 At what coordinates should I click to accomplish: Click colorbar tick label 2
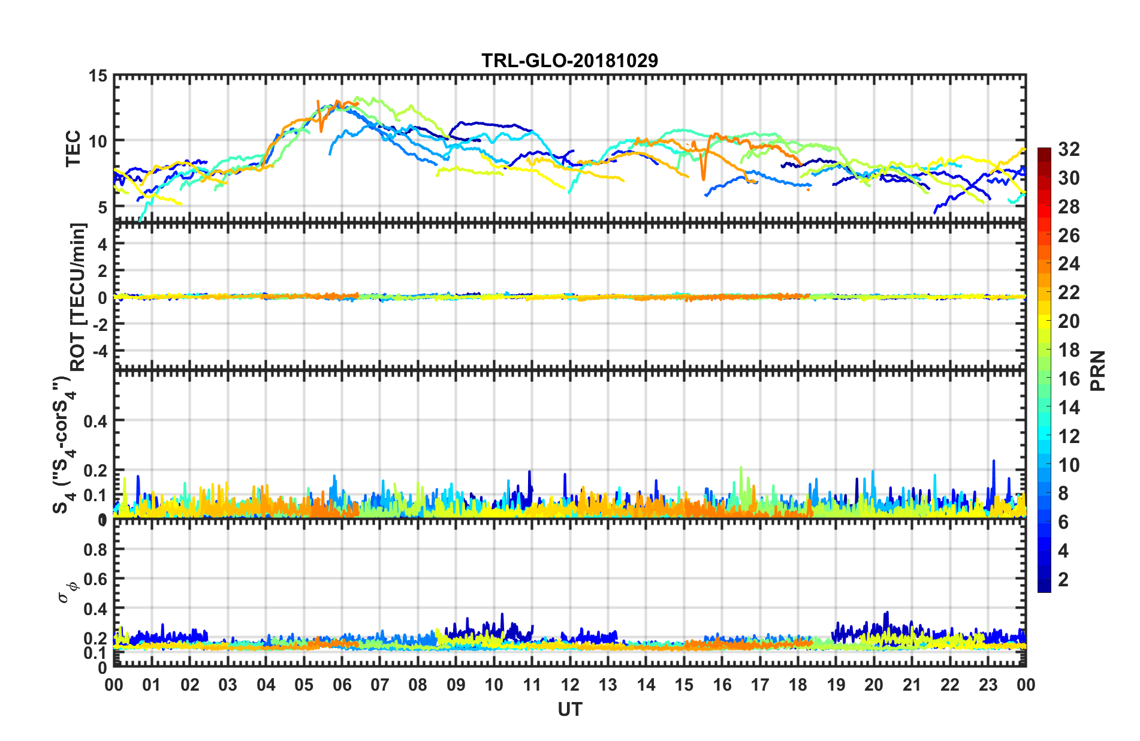click(x=1063, y=580)
